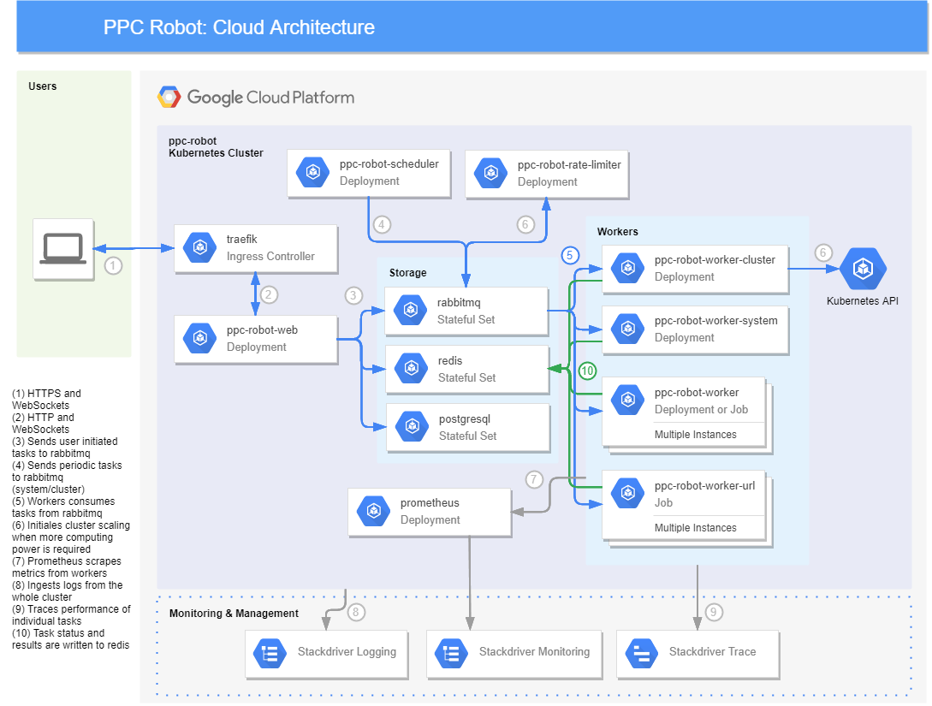Select the prometheus Deployment label
Viewport: 932px width, 706px height.
click(430, 511)
